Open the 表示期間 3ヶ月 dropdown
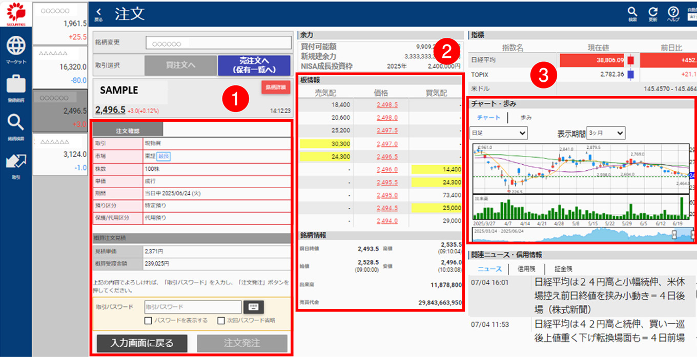This screenshot has height=357, width=697. point(606,133)
